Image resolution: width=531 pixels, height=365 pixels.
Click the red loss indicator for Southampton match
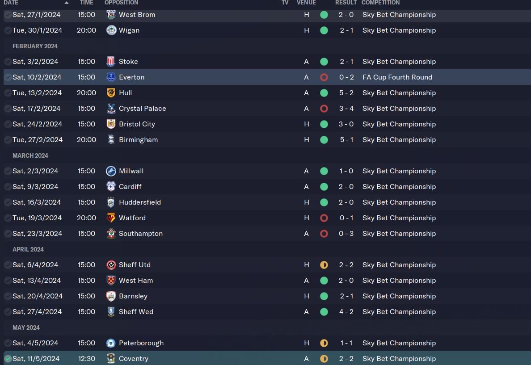coord(324,234)
